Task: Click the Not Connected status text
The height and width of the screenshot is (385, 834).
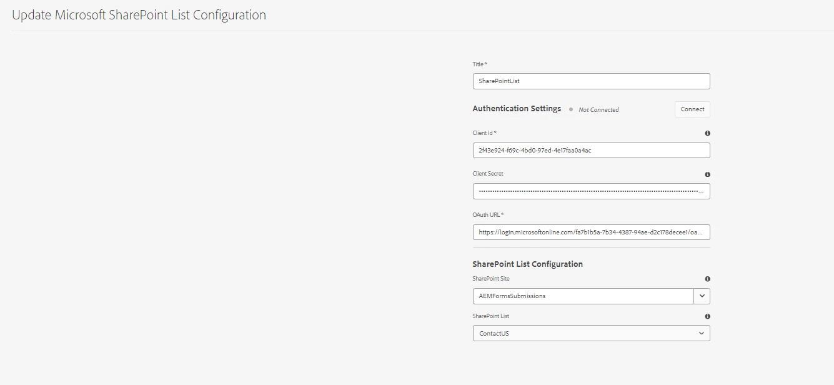Action: click(598, 110)
